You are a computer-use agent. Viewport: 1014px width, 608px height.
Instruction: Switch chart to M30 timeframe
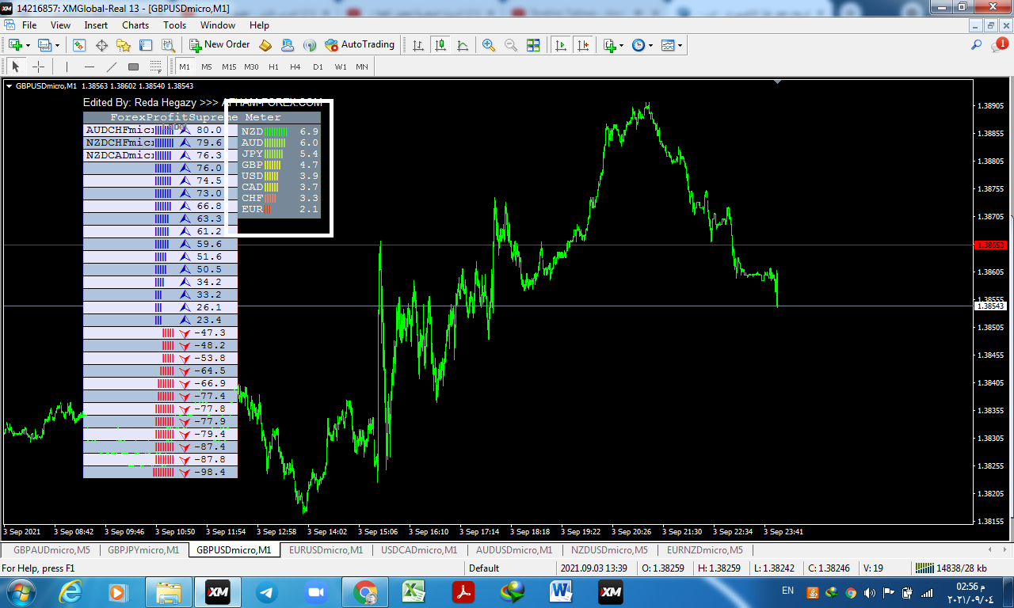click(x=251, y=66)
